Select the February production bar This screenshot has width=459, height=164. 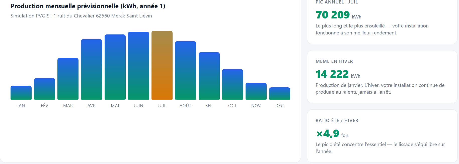[45, 89]
